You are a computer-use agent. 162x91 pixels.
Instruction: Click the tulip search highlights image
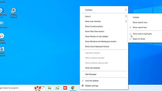[x=39, y=88]
